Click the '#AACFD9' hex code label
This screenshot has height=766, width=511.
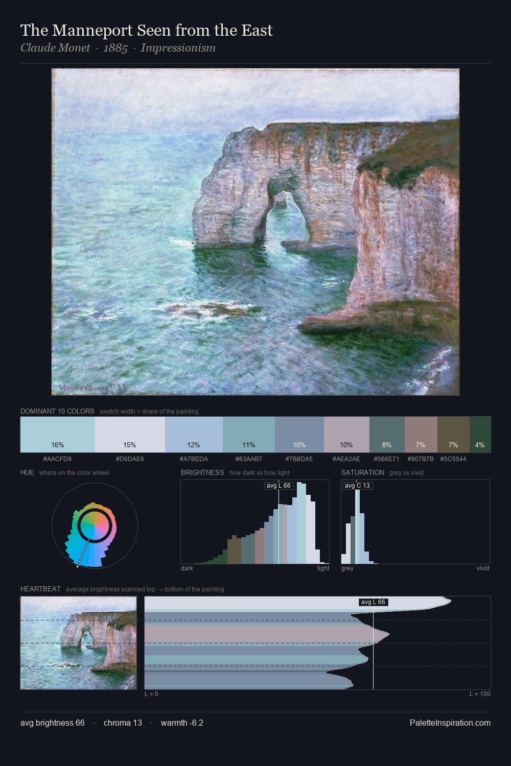click(x=57, y=459)
